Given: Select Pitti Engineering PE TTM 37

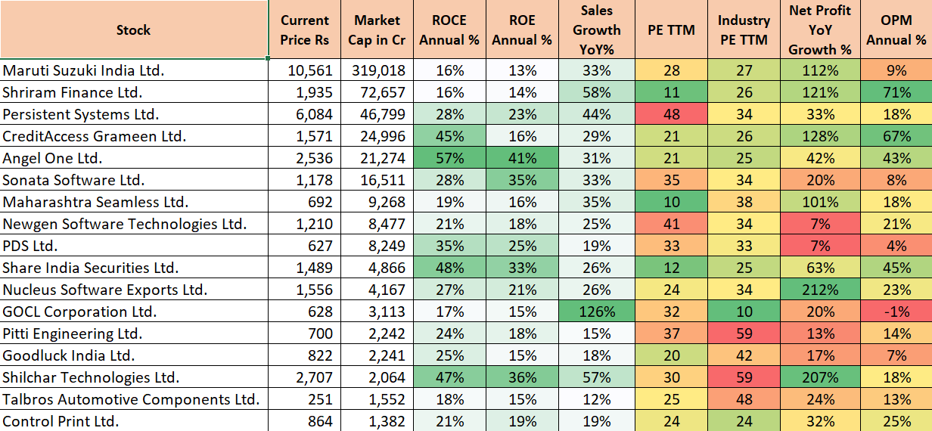Looking at the screenshot, I should (x=671, y=334).
